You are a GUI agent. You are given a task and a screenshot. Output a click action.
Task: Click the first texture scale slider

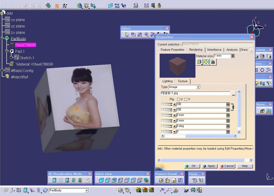(x=166, y=104)
